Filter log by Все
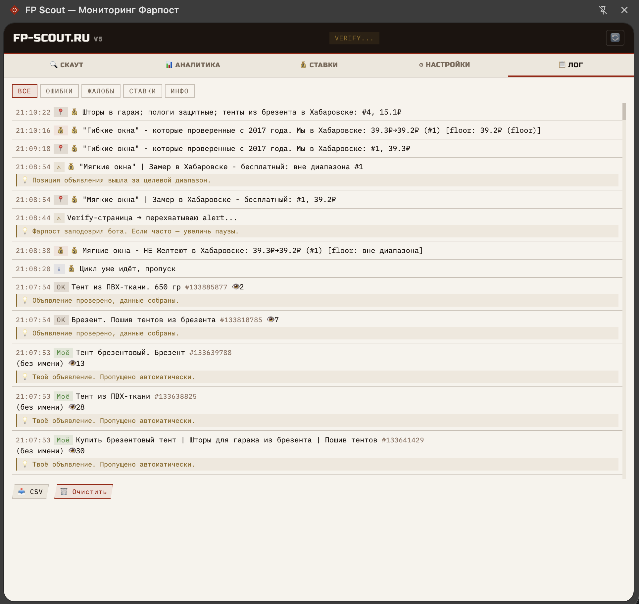639x604 pixels. 25,91
